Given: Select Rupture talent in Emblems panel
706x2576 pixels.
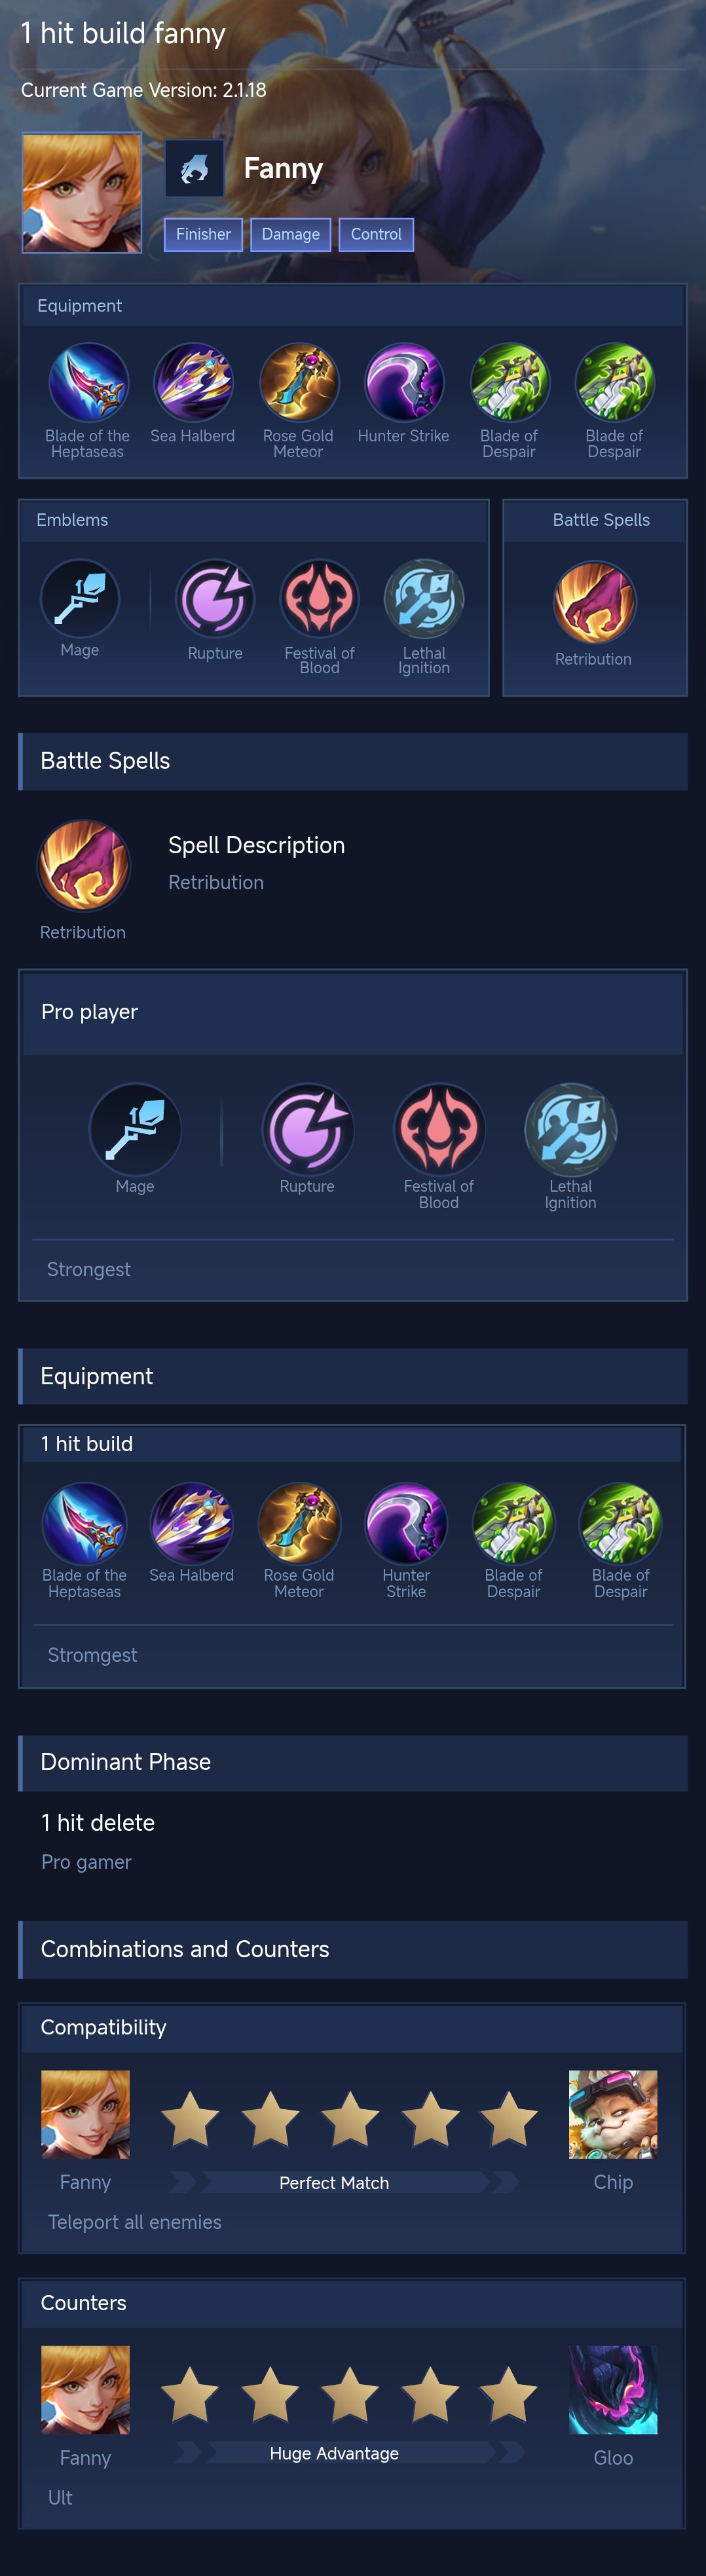Looking at the screenshot, I should tap(215, 598).
